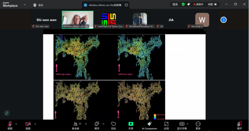Show next participants with blue arrow
This screenshot has width=249, height=131.
[223, 20]
